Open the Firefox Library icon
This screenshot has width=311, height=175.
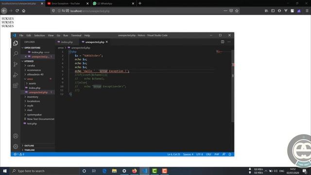[266, 11]
